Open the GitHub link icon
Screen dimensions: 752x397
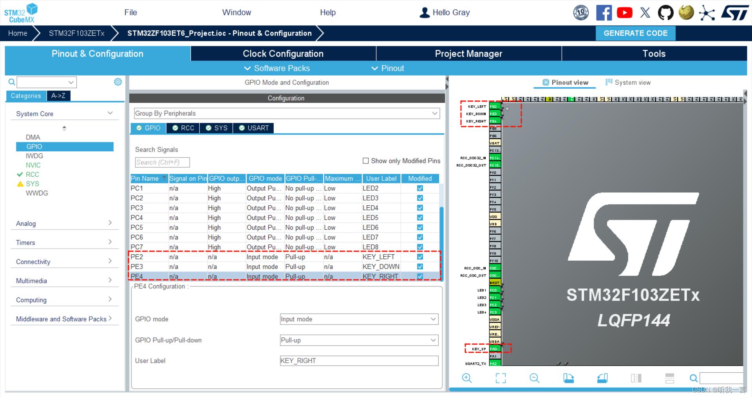click(665, 13)
